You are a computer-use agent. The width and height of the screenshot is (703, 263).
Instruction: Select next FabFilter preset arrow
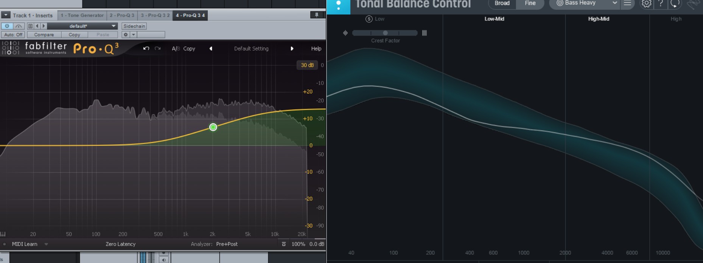(x=292, y=49)
